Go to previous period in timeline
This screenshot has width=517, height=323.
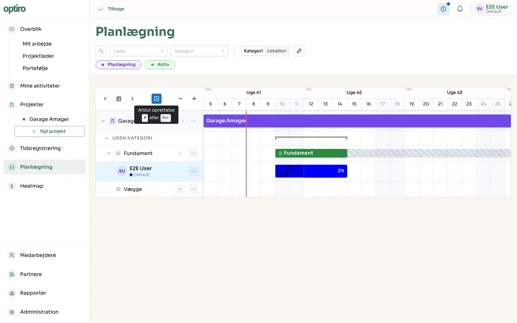(x=105, y=99)
